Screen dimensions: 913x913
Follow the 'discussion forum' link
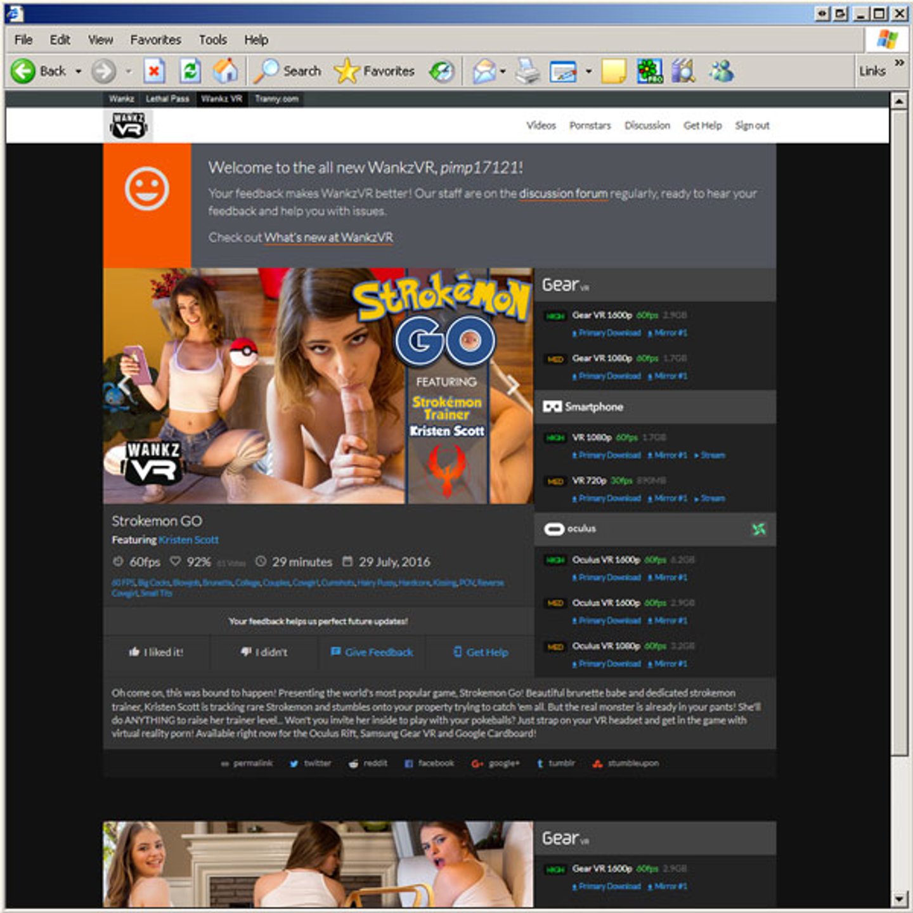point(563,193)
